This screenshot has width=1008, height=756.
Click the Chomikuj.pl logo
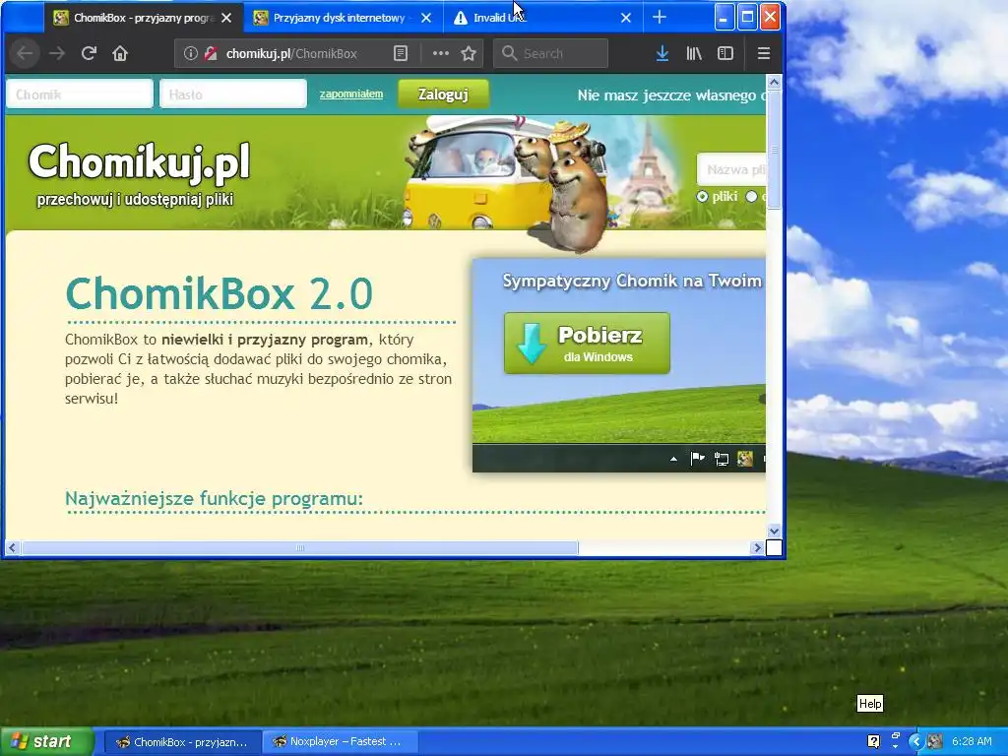[x=139, y=161]
